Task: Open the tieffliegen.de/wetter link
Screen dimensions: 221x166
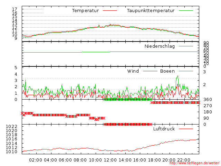Action: (194, 163)
